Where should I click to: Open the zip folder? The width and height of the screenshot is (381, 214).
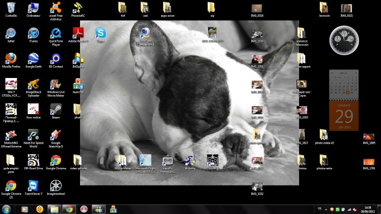coord(212,10)
